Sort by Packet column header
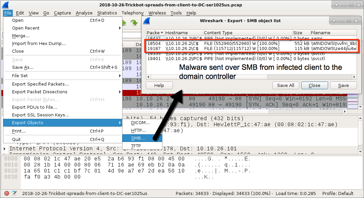This screenshot has width=364, height=198. point(155,33)
